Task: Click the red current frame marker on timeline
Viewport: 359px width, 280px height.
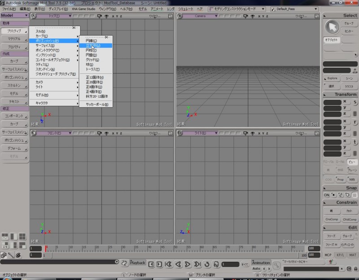Action: click(x=46, y=249)
